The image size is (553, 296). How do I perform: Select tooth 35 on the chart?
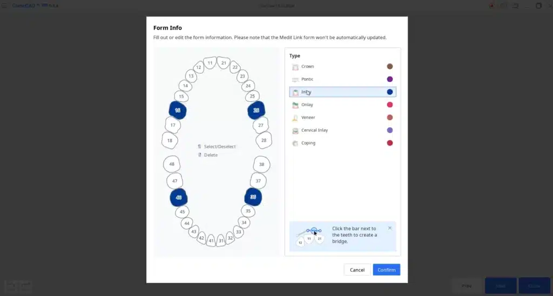pyautogui.click(x=248, y=211)
